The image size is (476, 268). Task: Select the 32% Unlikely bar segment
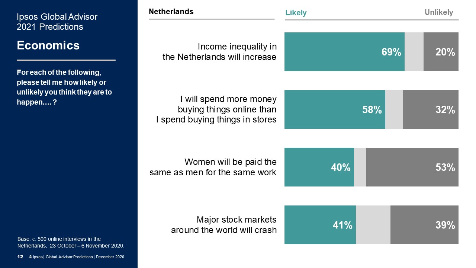coord(430,109)
